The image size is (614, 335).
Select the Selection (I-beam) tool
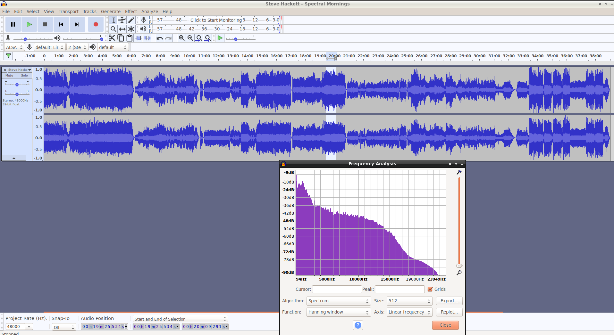point(114,20)
